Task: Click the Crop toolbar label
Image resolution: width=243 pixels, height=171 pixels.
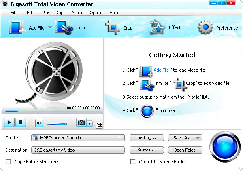Action: 128,28
